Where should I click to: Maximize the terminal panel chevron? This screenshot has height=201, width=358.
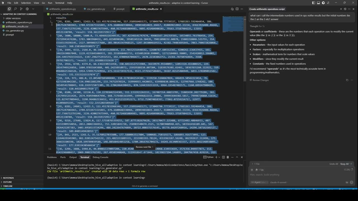237,157
